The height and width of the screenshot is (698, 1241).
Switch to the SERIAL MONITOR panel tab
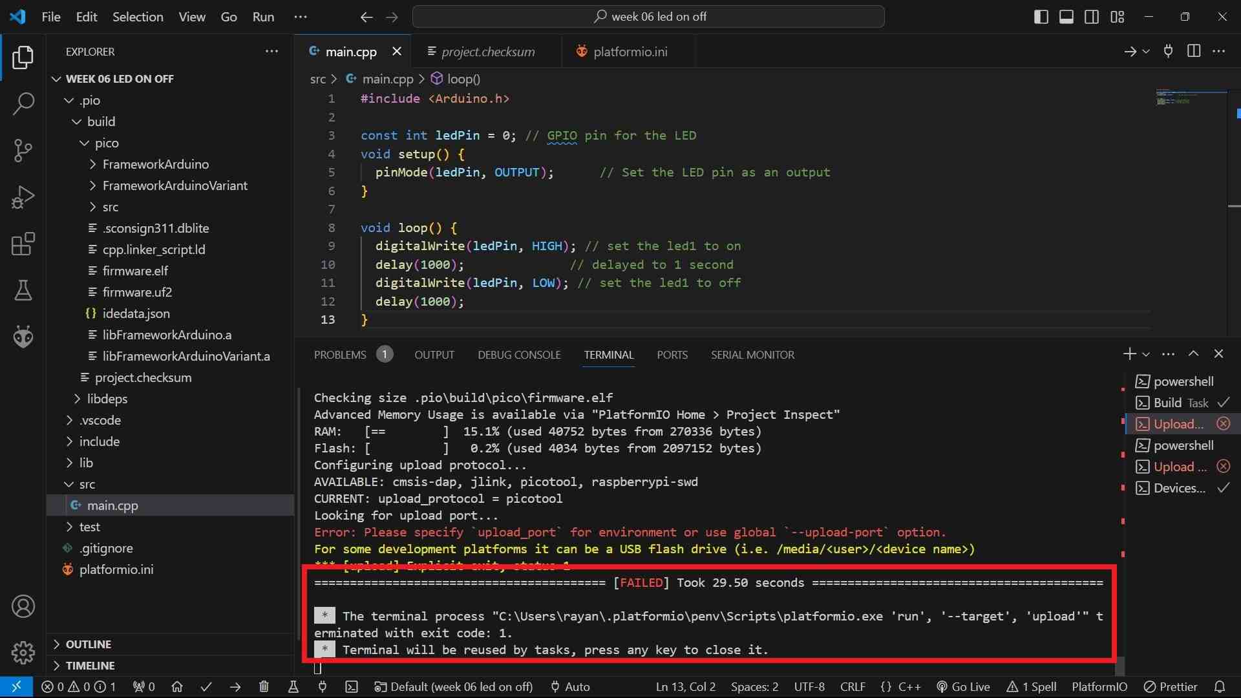[752, 355]
